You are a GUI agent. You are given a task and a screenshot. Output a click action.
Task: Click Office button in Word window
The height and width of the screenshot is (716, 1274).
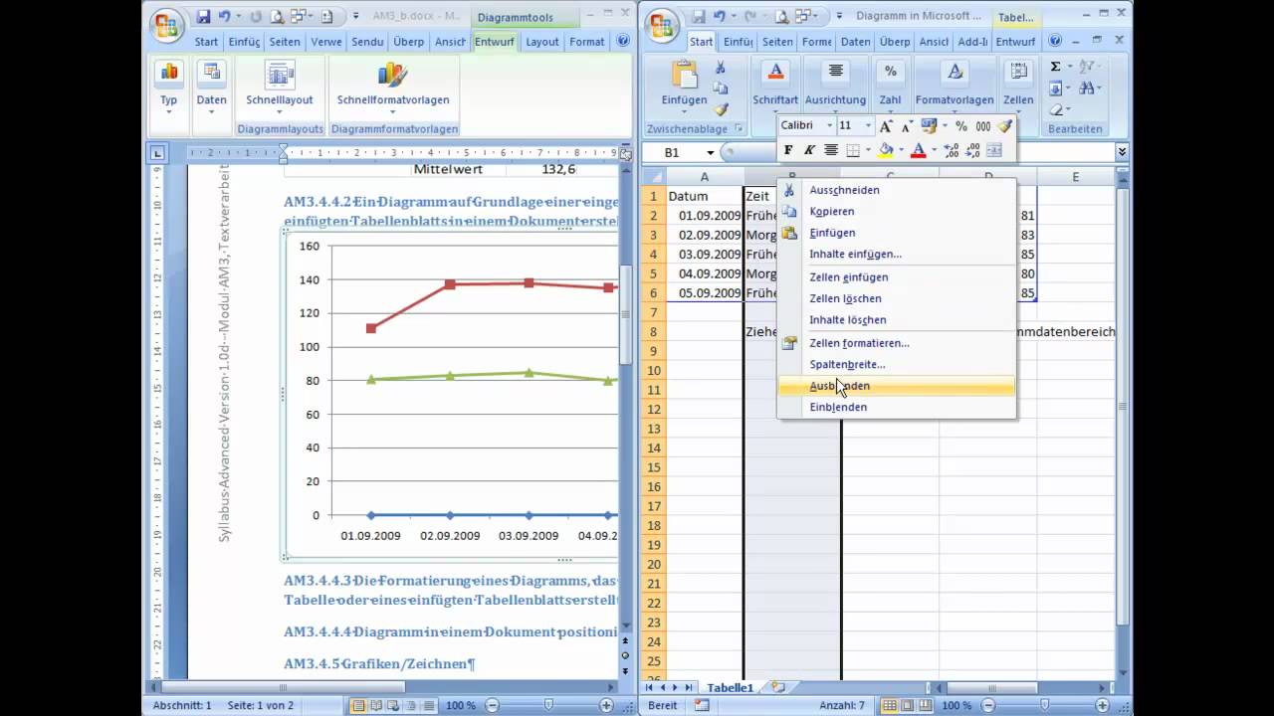coord(167,26)
